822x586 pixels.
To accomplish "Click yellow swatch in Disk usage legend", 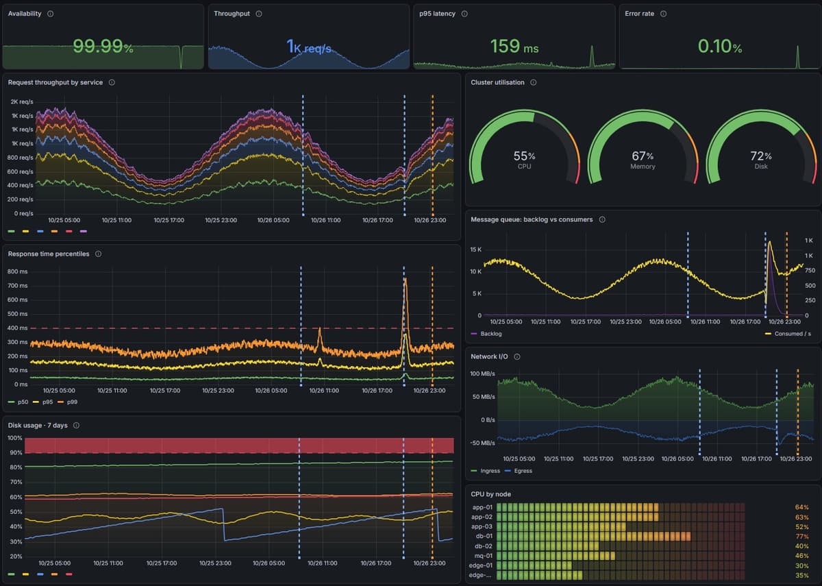I will [x=25, y=574].
